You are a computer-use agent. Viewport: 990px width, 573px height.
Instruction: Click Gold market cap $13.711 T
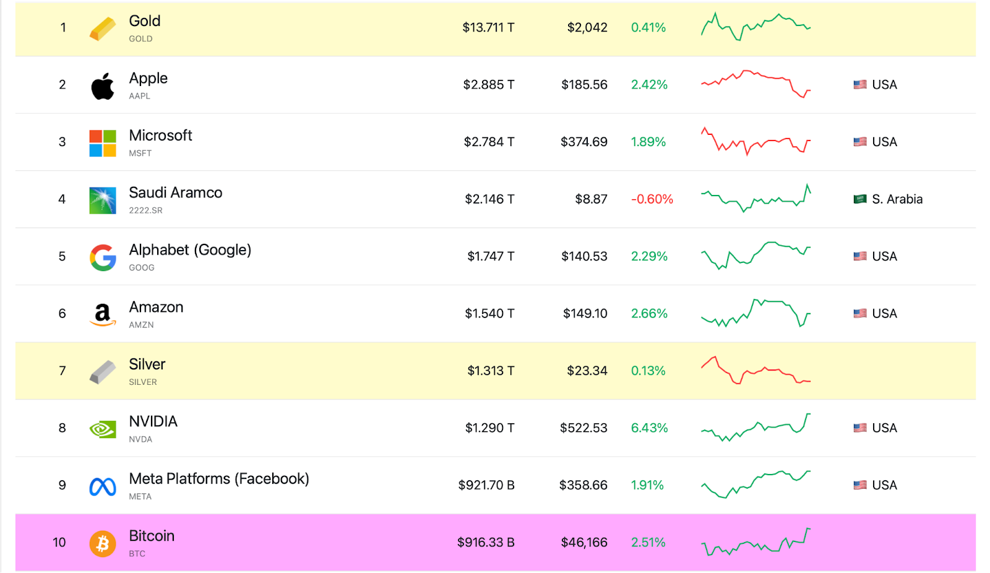pyautogui.click(x=488, y=28)
